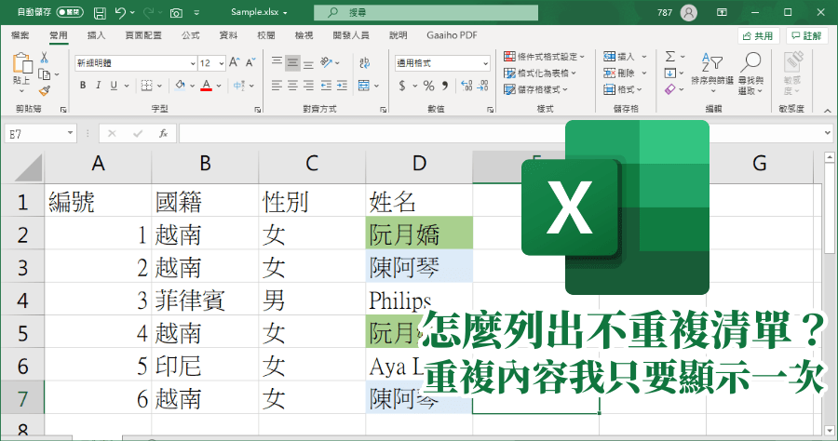This screenshot has height=441, width=838.
Task: Click the Save disk icon
Action: coord(100,12)
